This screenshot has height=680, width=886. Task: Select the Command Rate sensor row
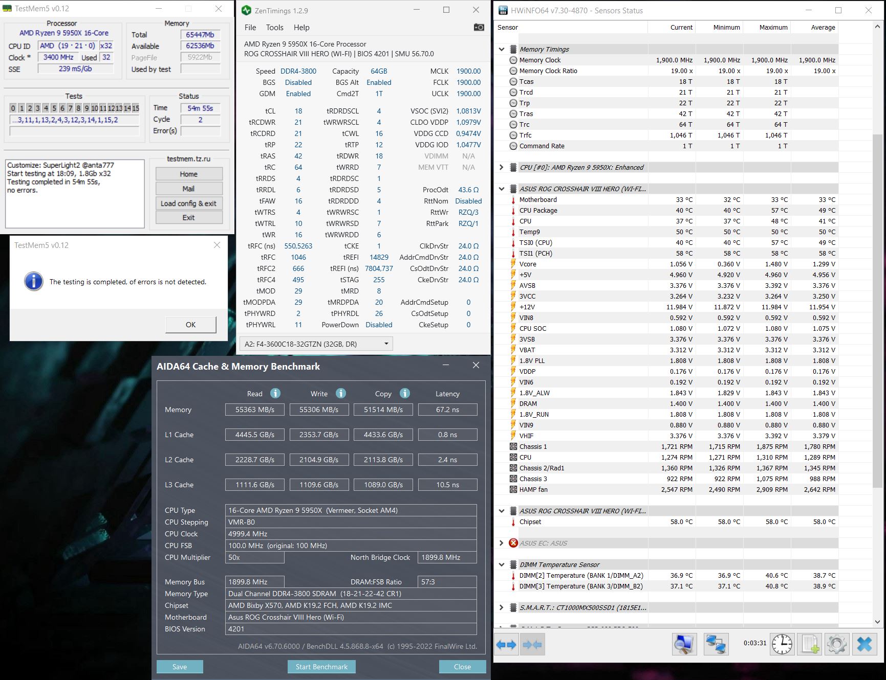pos(666,146)
